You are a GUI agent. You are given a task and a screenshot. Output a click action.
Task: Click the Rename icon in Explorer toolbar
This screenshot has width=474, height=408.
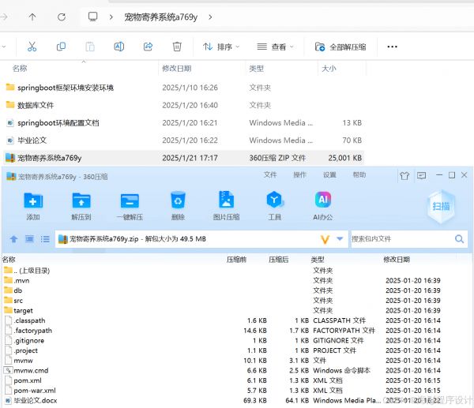(x=118, y=47)
